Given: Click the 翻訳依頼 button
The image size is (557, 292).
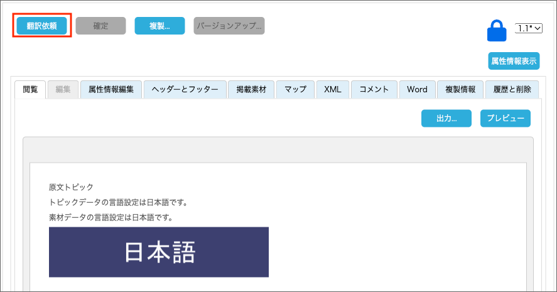Looking at the screenshot, I should (42, 26).
